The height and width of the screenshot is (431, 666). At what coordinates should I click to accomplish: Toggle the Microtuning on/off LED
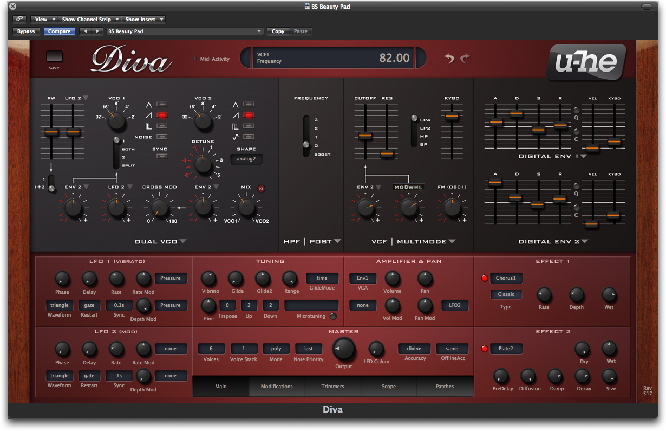click(333, 316)
